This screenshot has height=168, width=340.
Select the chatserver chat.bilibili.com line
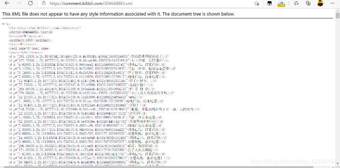pyautogui.click(x=45, y=28)
